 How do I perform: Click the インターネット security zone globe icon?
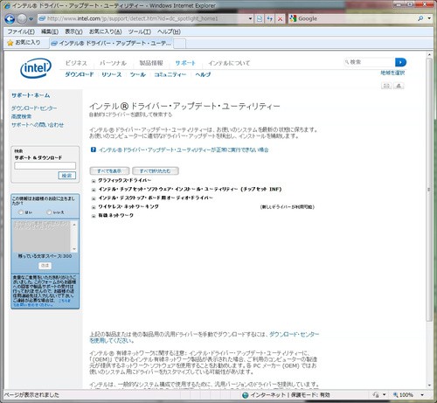[x=246, y=395]
